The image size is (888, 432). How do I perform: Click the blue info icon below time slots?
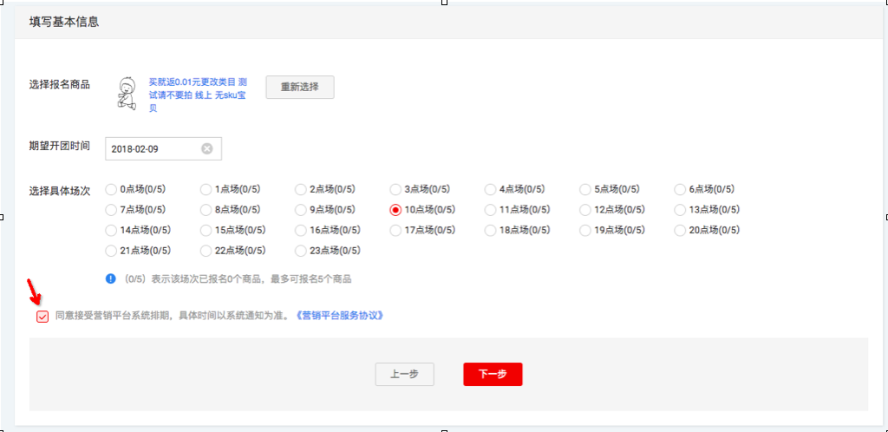pyautogui.click(x=110, y=279)
